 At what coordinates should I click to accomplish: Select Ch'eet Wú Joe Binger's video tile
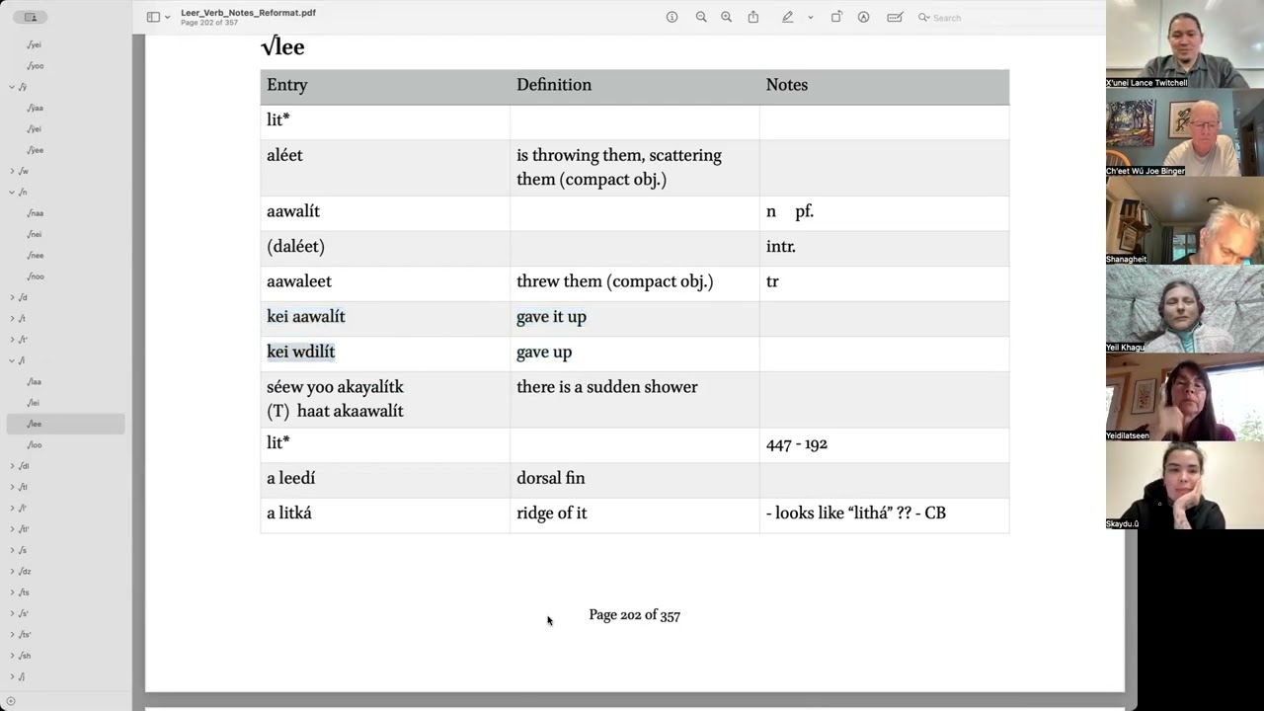click(1184, 132)
